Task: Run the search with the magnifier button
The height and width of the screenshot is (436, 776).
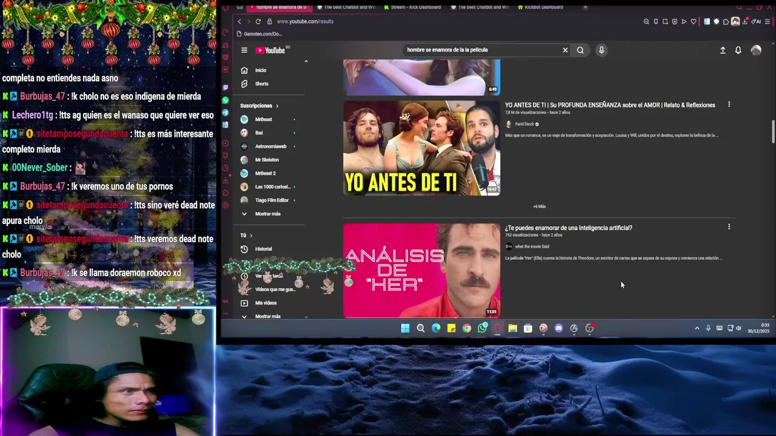Action: [580, 50]
